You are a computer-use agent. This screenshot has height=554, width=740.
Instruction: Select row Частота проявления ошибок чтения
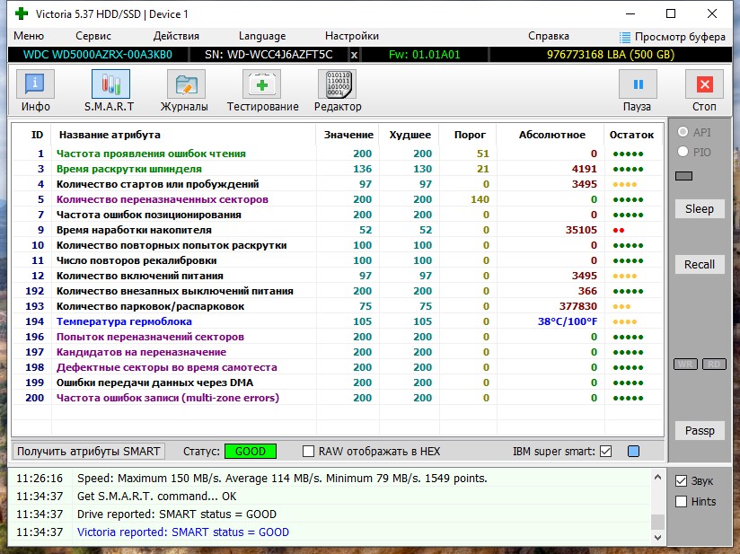tap(338, 154)
